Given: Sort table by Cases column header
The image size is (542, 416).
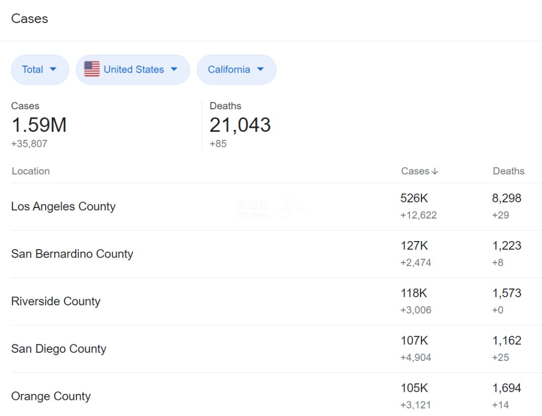Looking at the screenshot, I should tap(415, 171).
